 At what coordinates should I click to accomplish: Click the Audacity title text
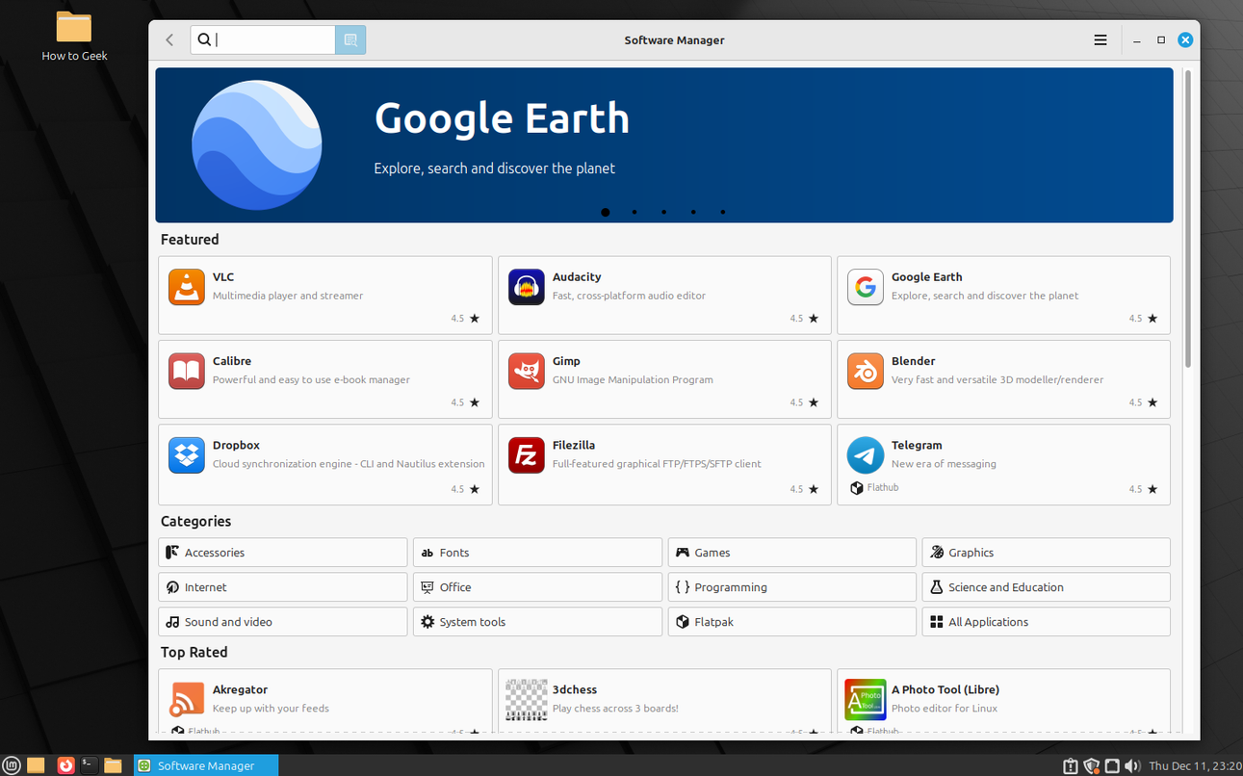click(x=577, y=277)
